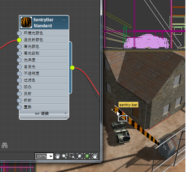Click the 漫反射颜色 input socket
Screen dimensions: 186x172
(x=19, y=40)
